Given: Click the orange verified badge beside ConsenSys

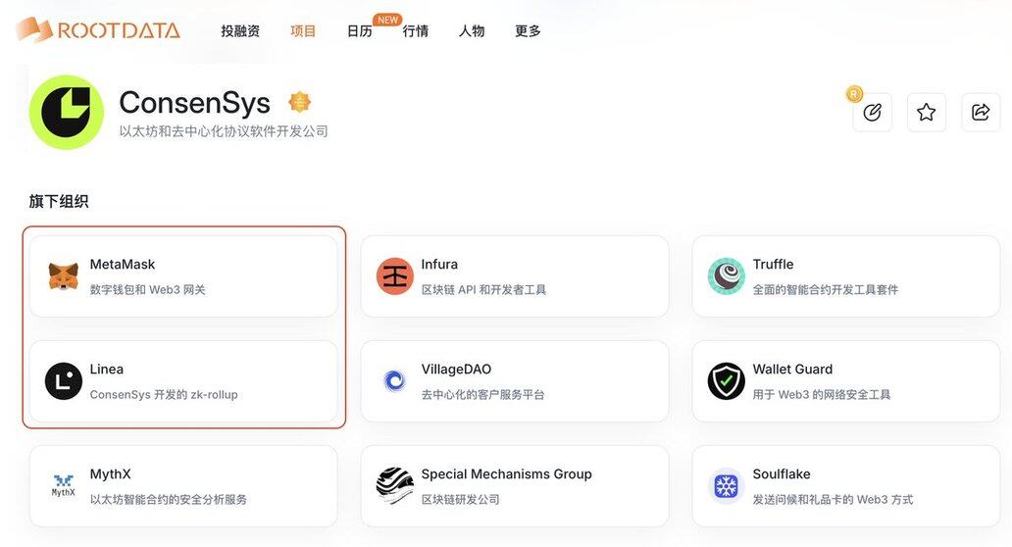Looking at the screenshot, I should (299, 102).
